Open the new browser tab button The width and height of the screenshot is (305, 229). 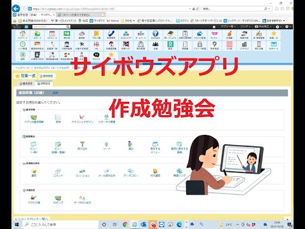[103, 15]
